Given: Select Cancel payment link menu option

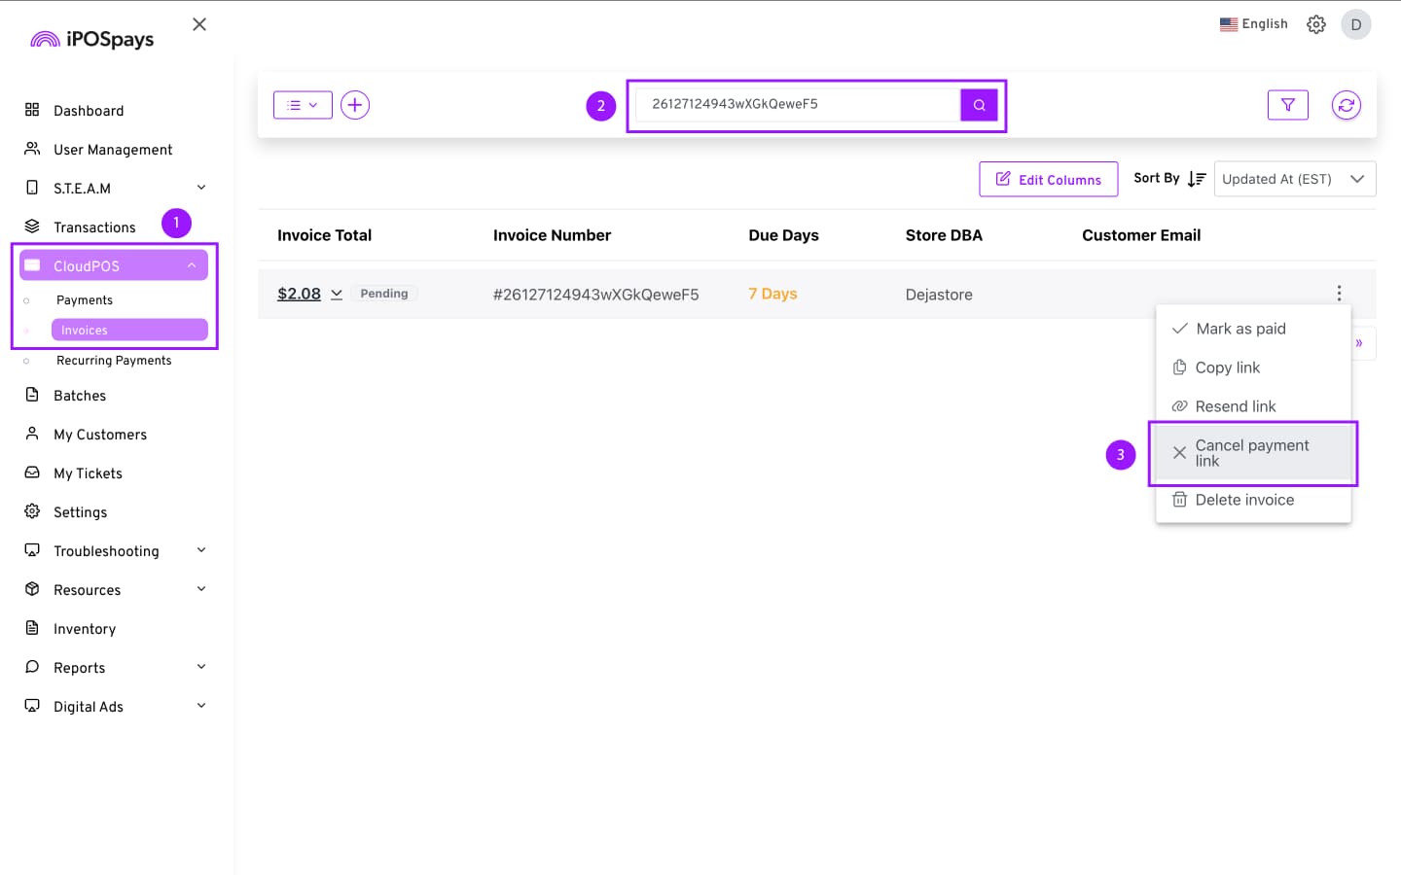Looking at the screenshot, I should (x=1252, y=453).
